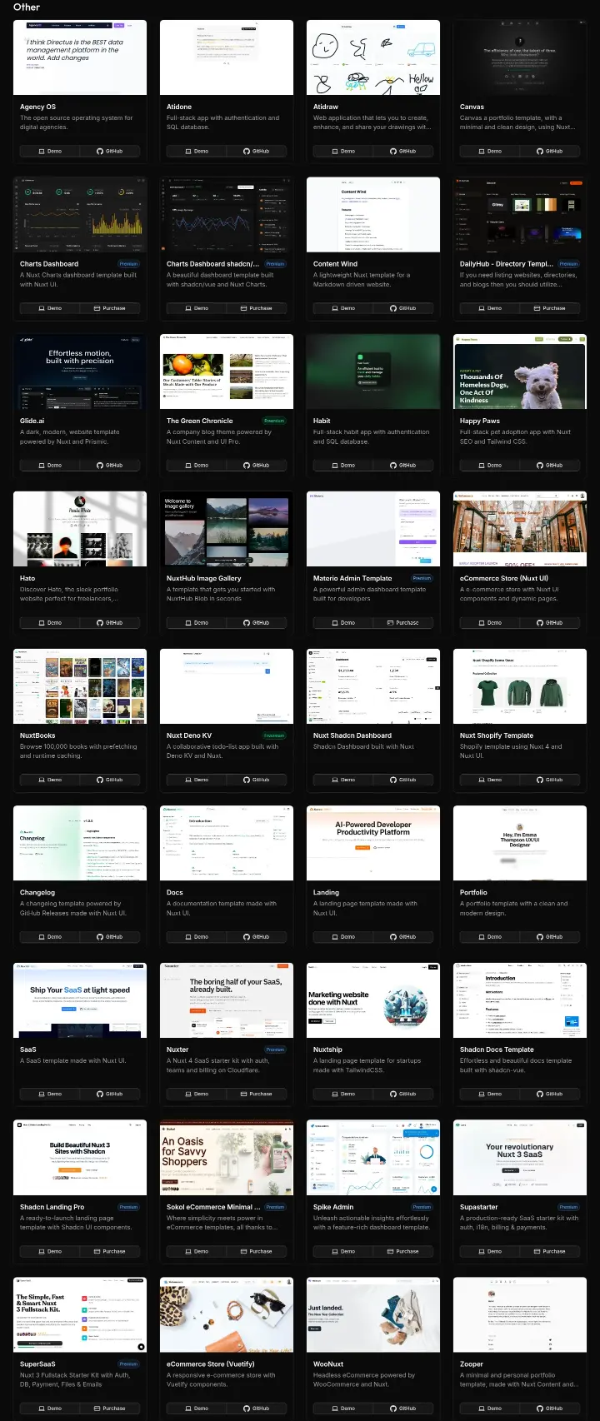
Task: Click the Materio Admin Template title
Action: coord(352,578)
